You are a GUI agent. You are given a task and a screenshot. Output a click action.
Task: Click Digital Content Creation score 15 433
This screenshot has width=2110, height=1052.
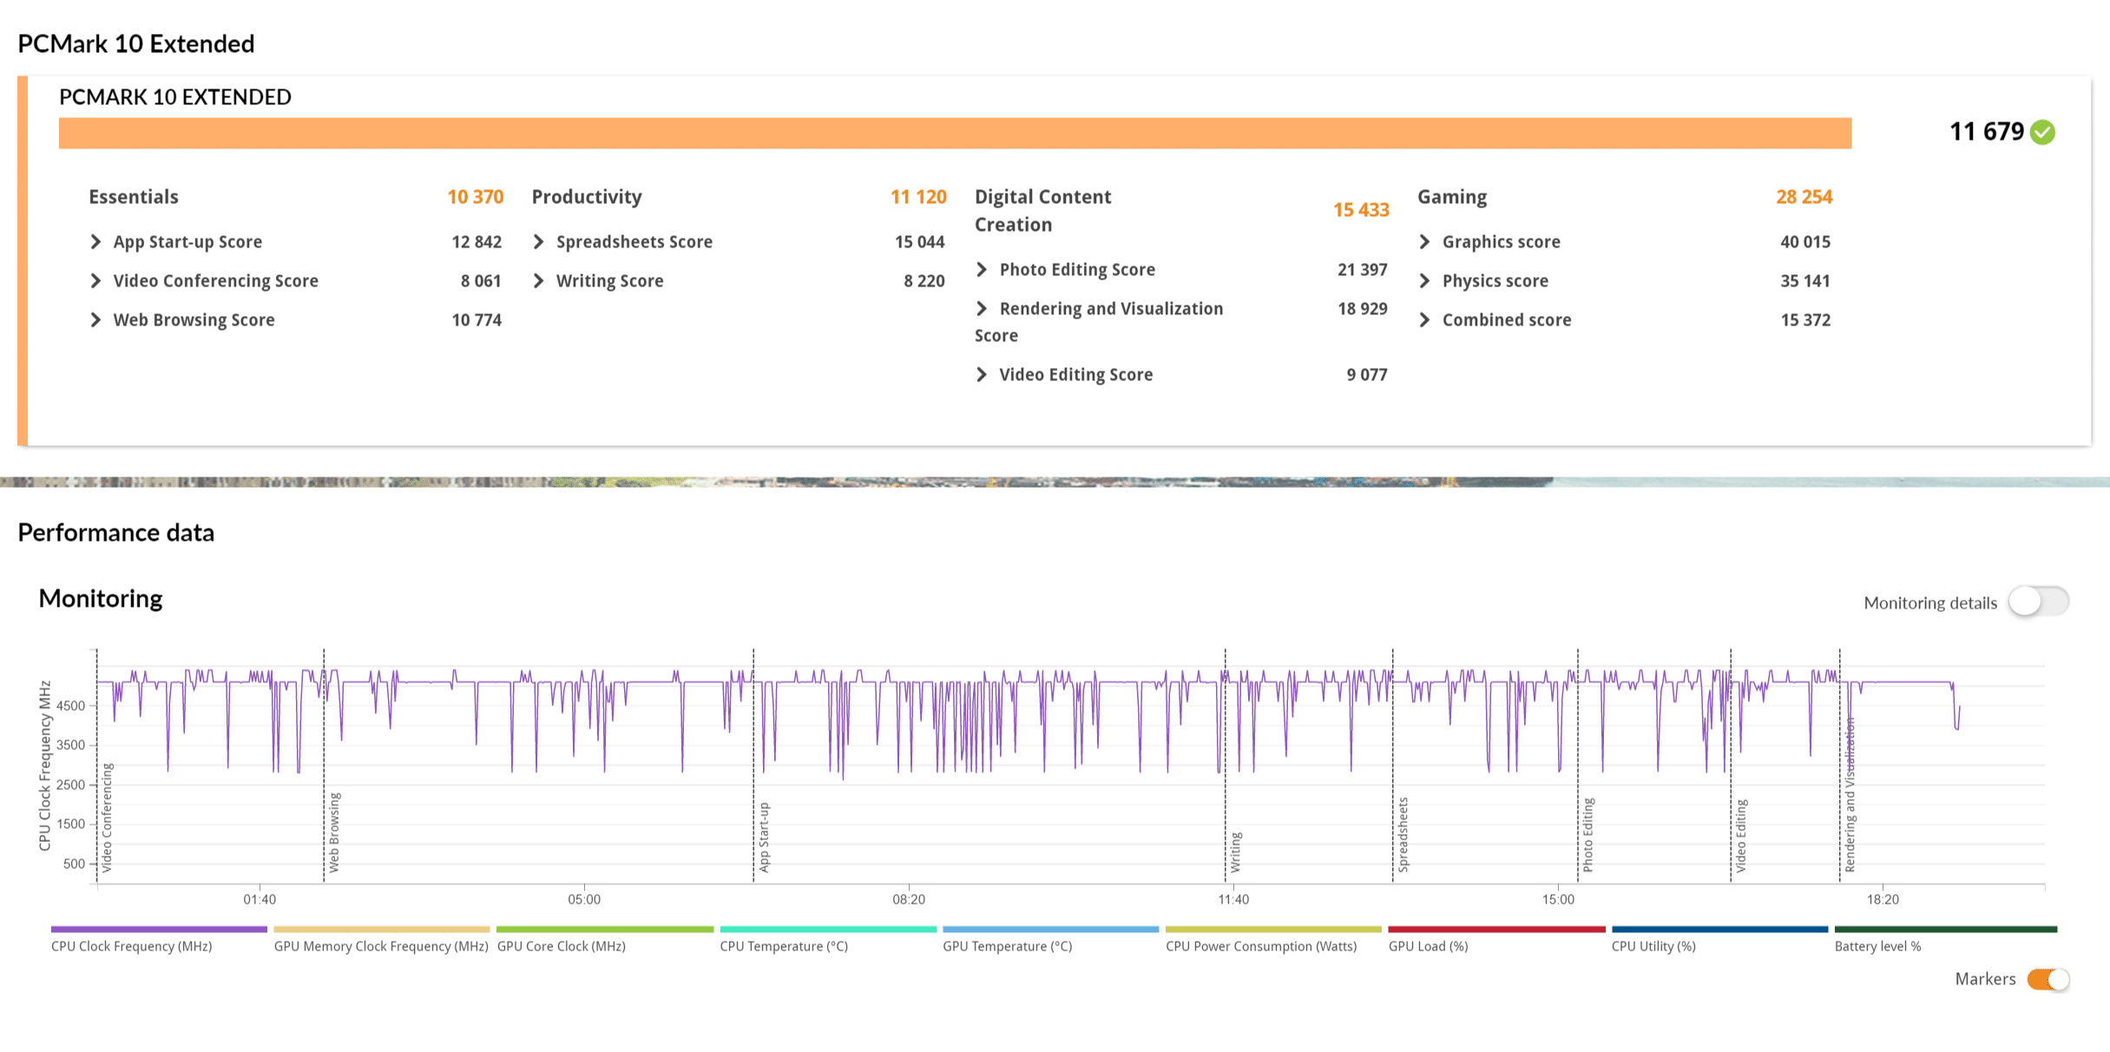[x=1361, y=210]
